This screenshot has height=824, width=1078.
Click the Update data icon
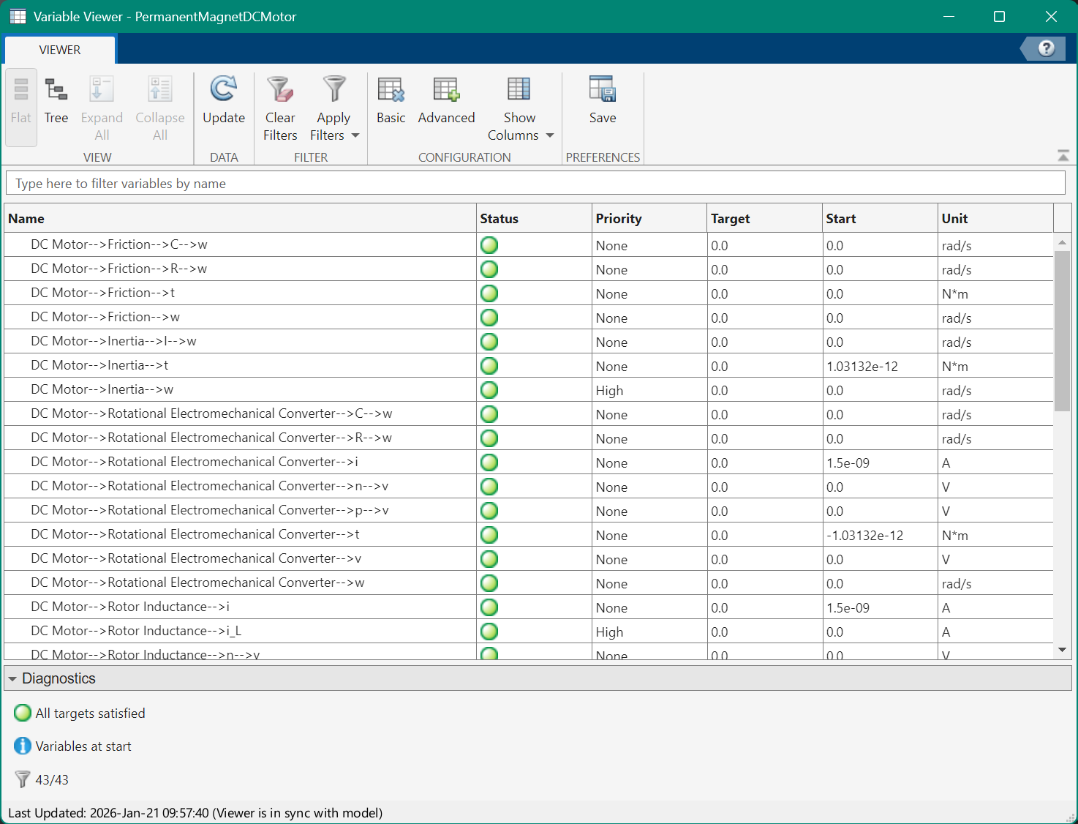point(223,90)
